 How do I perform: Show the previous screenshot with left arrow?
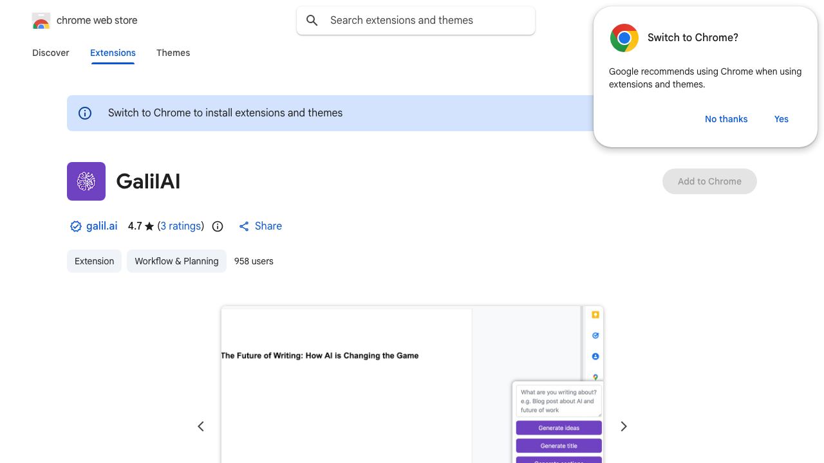201,426
